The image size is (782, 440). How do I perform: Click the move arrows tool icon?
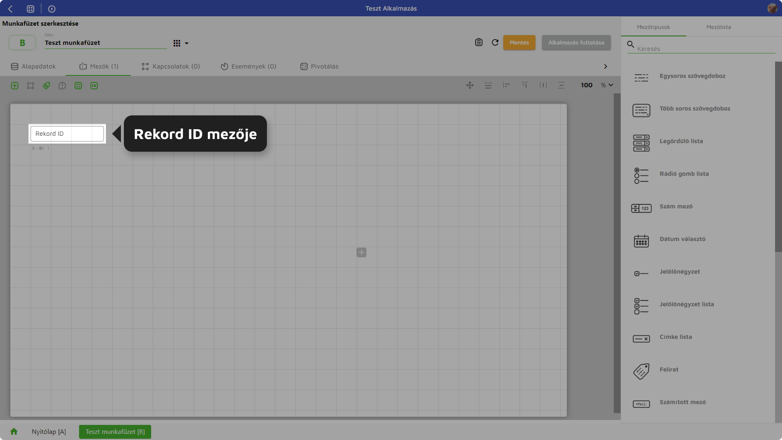click(x=469, y=85)
